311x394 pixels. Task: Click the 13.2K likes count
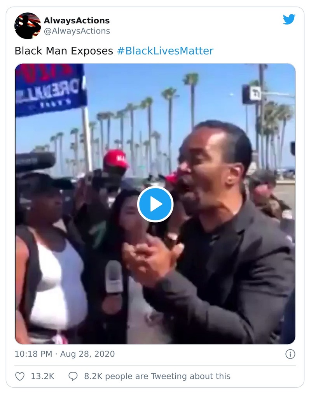[42, 376]
